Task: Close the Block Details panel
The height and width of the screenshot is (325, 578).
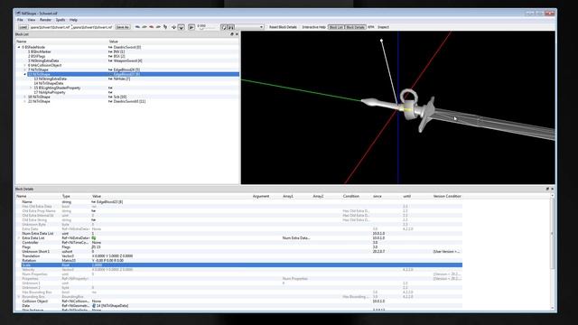Action: [552, 189]
